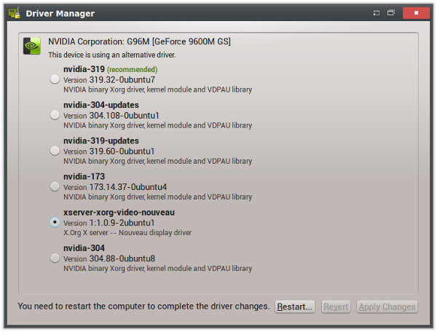Click the xserver-xorg-video-nouveau driver name
The image size is (437, 332).
119,213
